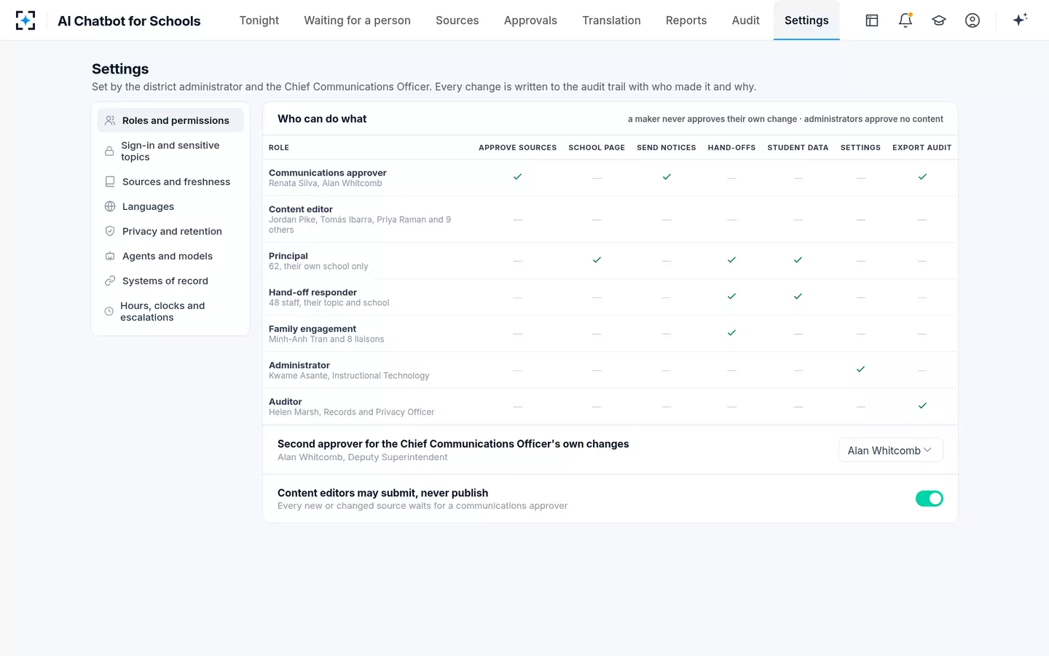Image resolution: width=1049 pixels, height=656 pixels.
Task: Open the notifications bell
Action: pyautogui.click(x=905, y=20)
